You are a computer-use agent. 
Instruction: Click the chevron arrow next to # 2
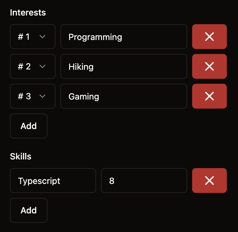pos(42,66)
